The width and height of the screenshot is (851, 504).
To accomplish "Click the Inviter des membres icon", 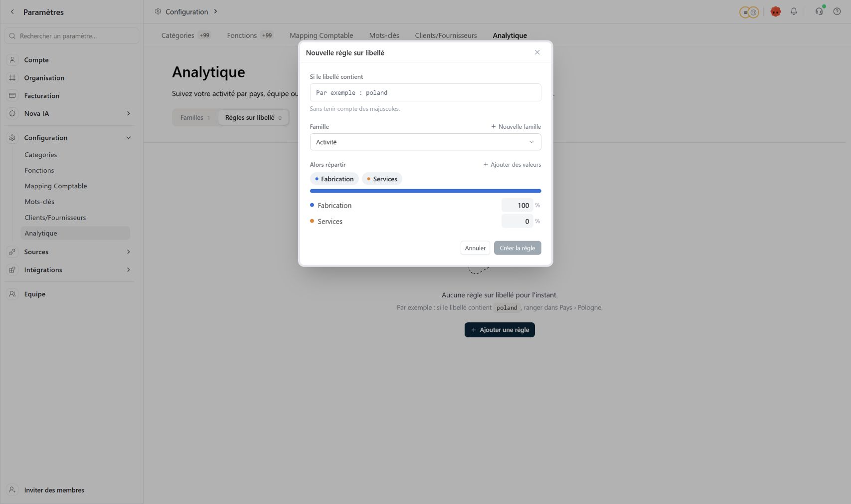I will coord(12,490).
